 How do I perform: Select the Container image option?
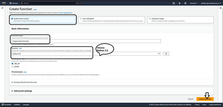click(180, 20)
